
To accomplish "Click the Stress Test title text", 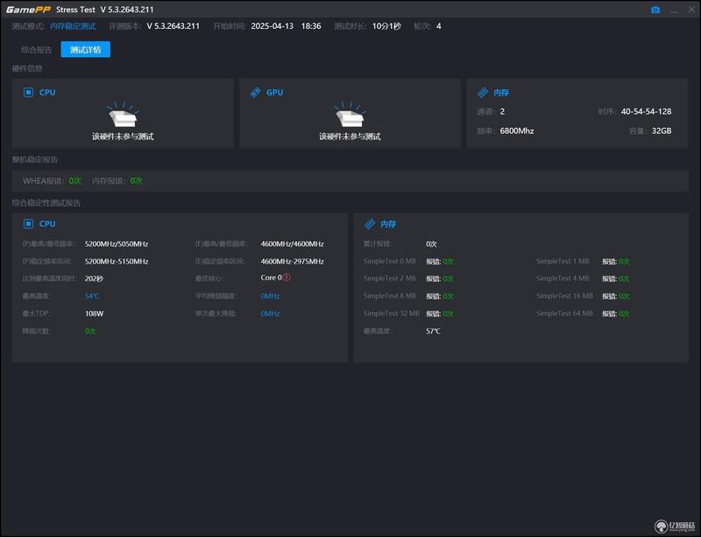I will tap(75, 10).
